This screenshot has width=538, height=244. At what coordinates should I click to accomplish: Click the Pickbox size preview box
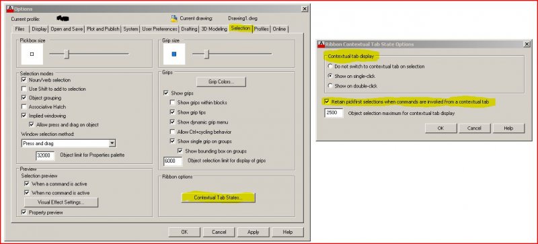click(x=32, y=54)
